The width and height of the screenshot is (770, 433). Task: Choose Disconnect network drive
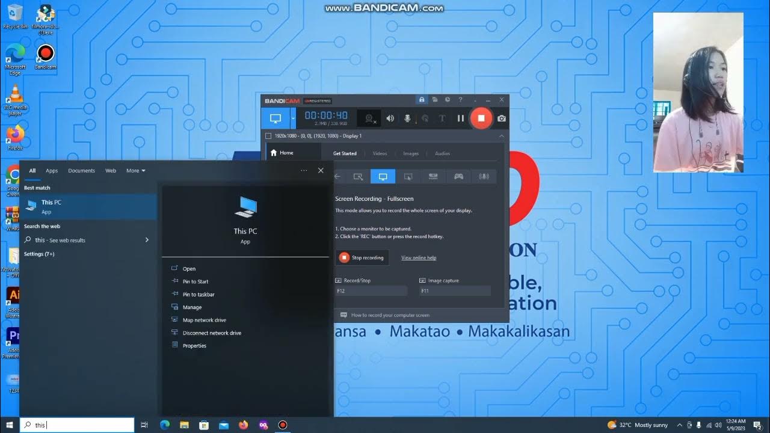click(x=245, y=333)
